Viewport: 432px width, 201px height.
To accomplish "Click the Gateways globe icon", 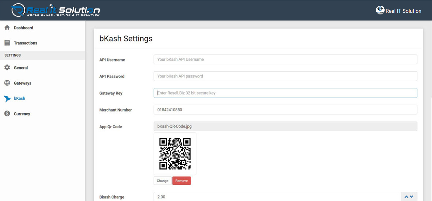I will [7, 83].
